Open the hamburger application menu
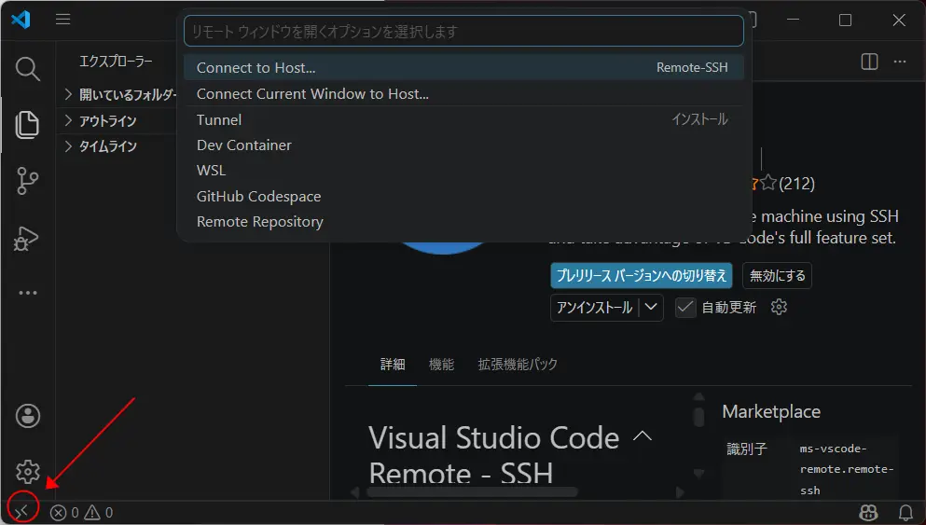Image resolution: width=926 pixels, height=525 pixels. point(63,20)
